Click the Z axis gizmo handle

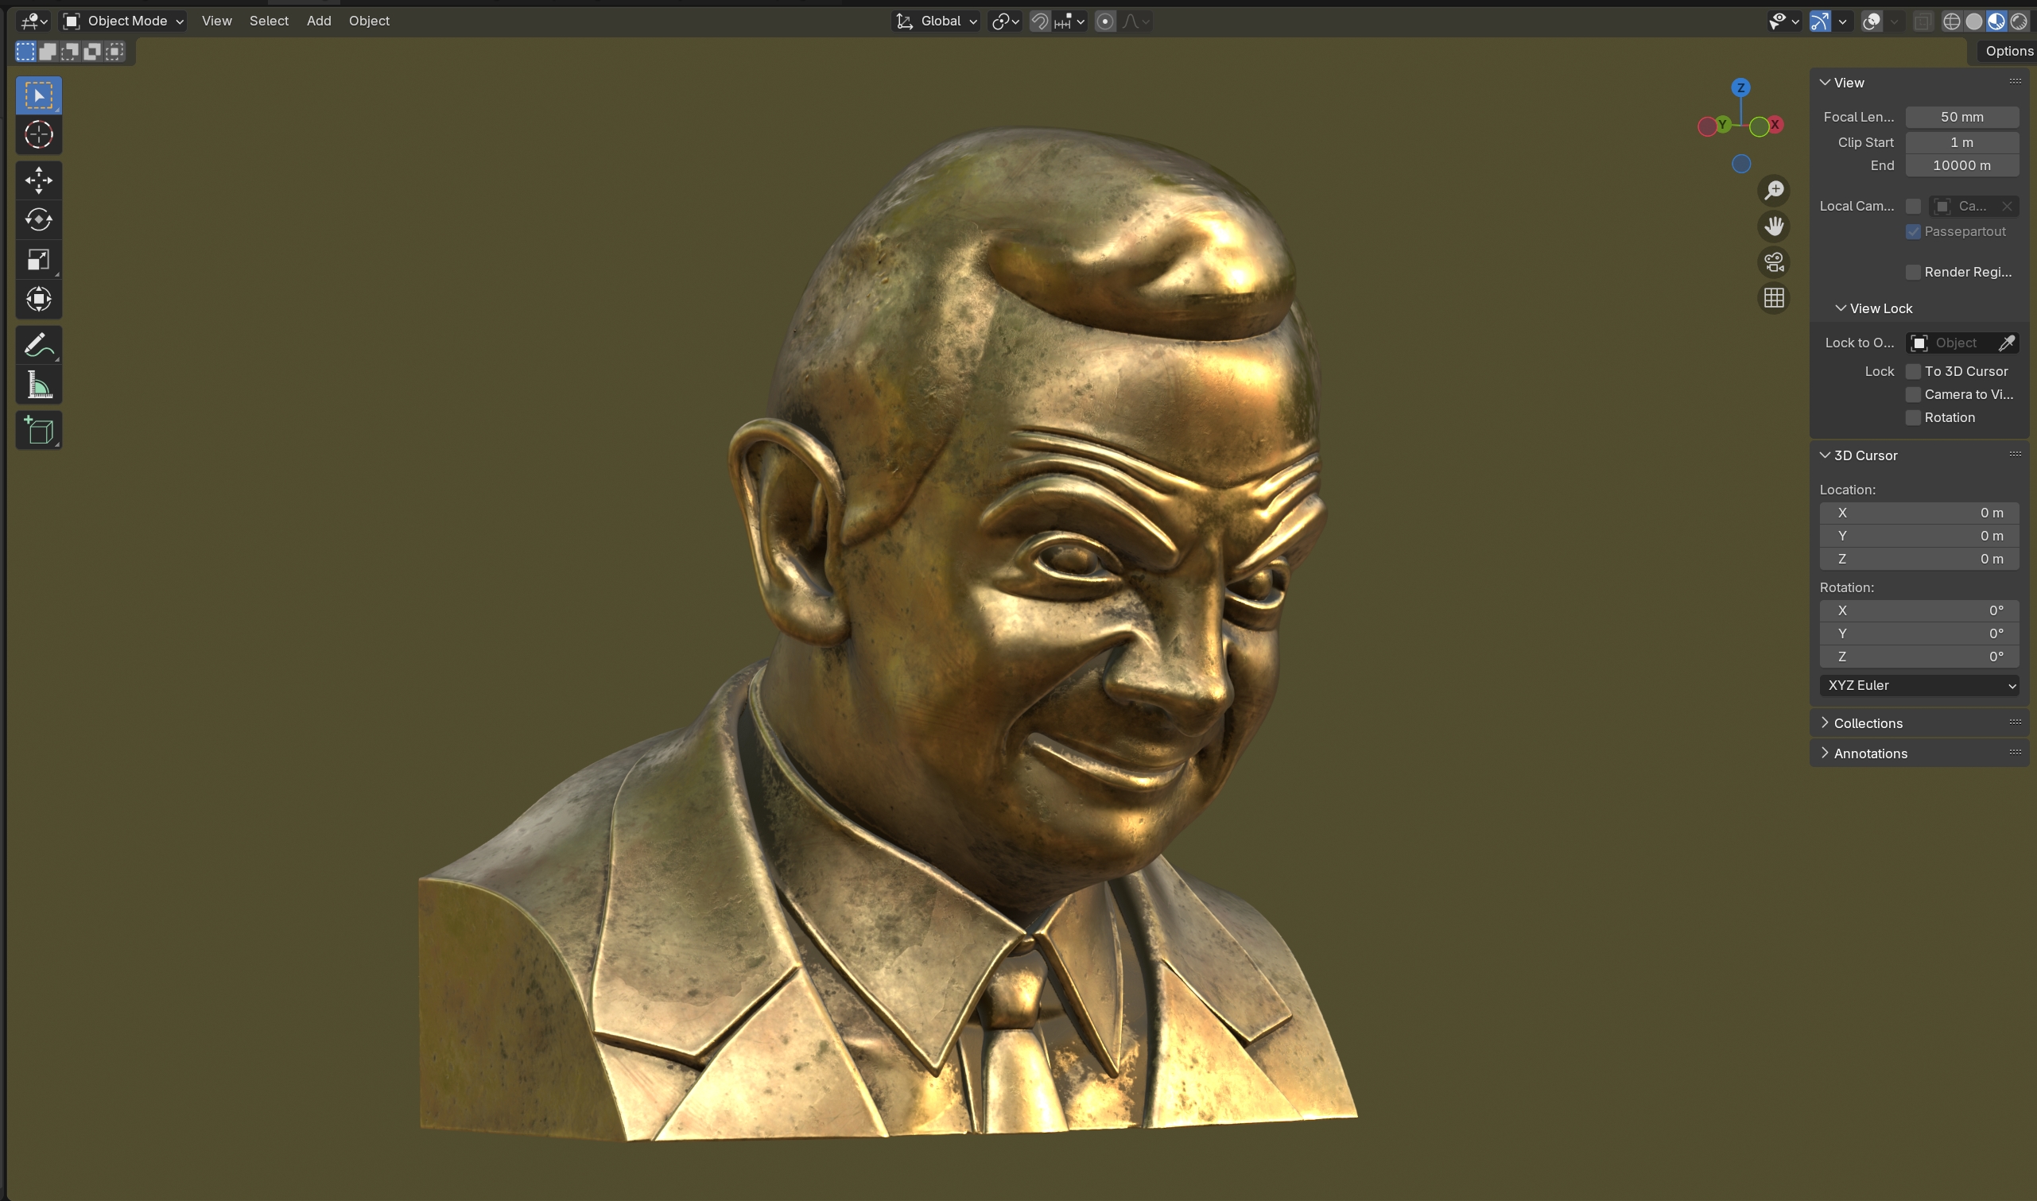[1740, 87]
